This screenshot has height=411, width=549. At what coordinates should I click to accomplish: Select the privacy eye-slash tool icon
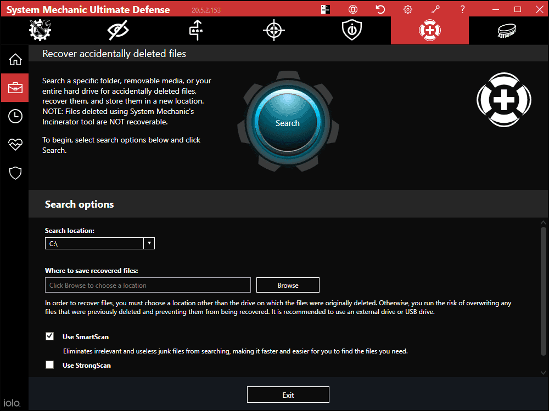117,31
